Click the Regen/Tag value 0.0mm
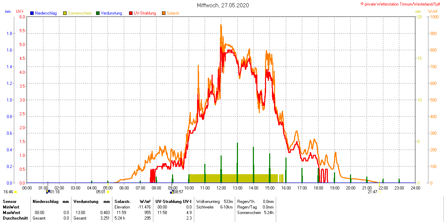The width and height of the screenshot is (444, 222). [268, 207]
